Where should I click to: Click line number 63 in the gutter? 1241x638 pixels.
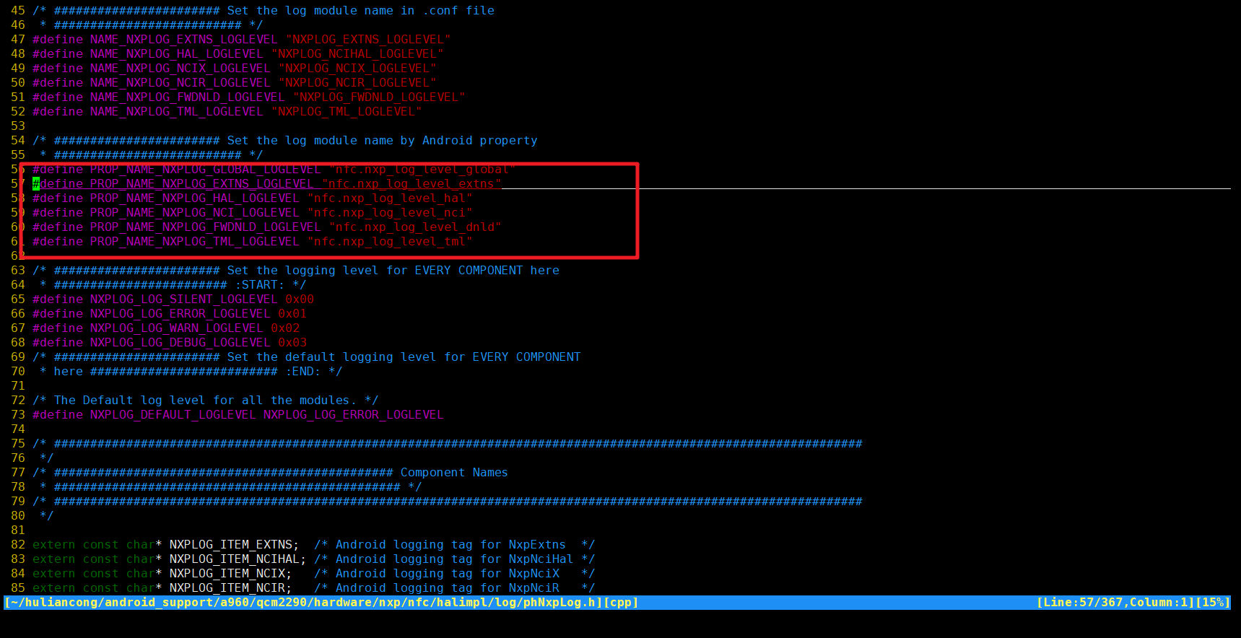point(18,271)
